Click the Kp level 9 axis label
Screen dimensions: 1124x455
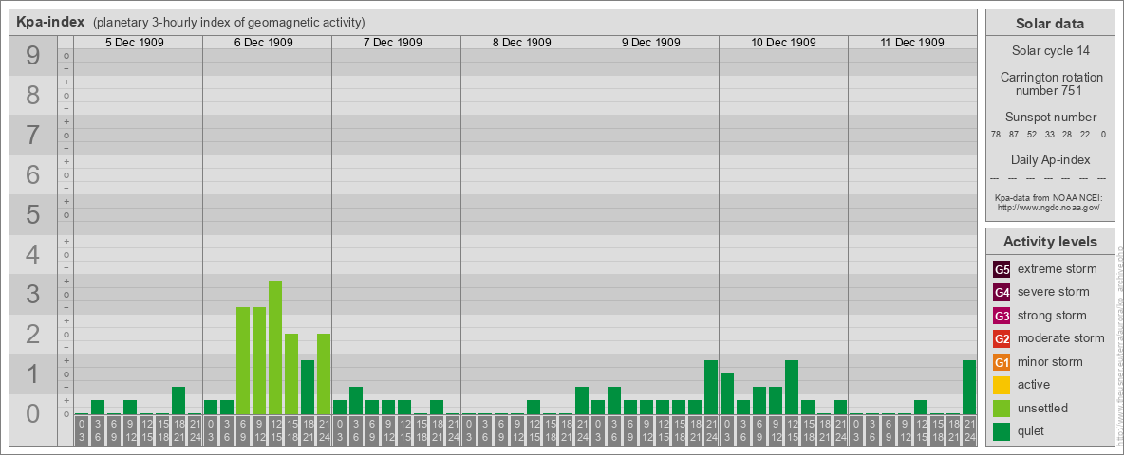click(32, 57)
